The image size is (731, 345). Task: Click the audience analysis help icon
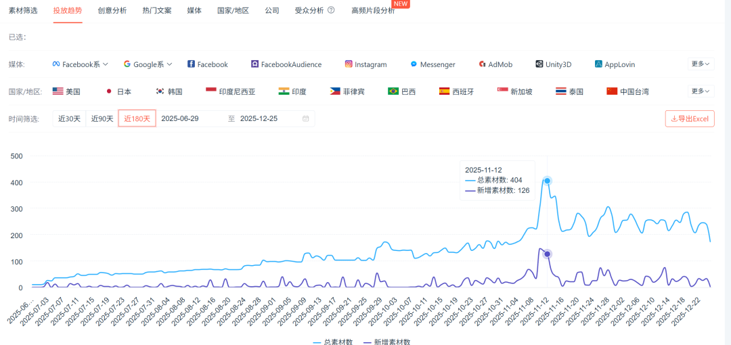[x=331, y=11]
